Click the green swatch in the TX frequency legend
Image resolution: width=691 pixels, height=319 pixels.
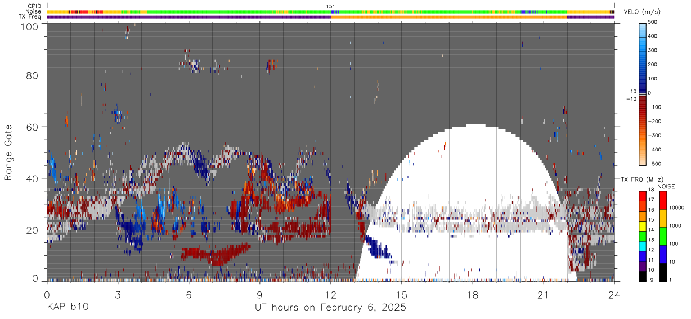point(644,235)
